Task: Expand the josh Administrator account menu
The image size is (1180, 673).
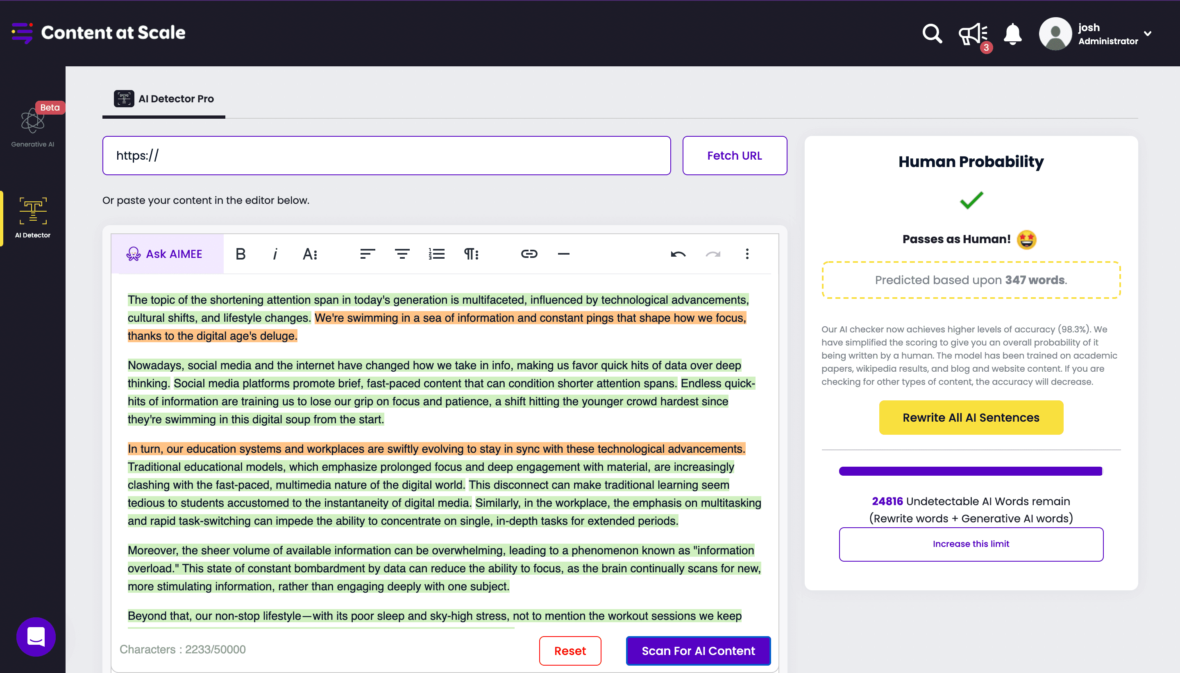Action: 1147,34
